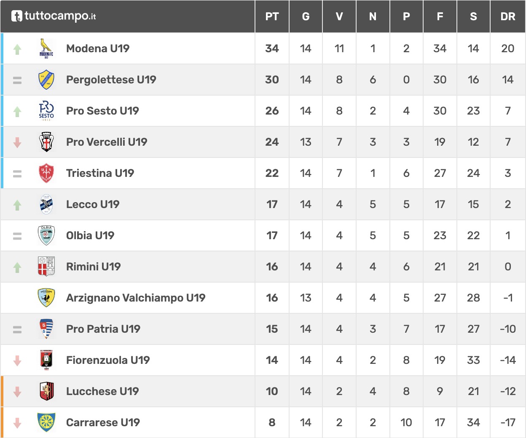Image resolution: width=526 pixels, height=438 pixels.
Task: Click the Triestina red shield badge
Action: 46,173
